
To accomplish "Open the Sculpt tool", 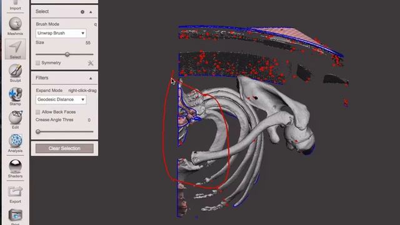I will [15, 73].
